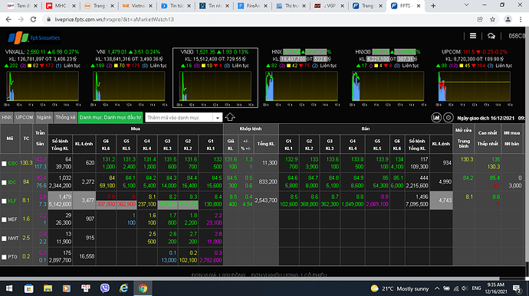Screen dimensions: 529x296
Task: Reload the page with refresh icon
Action: click(33, 20)
